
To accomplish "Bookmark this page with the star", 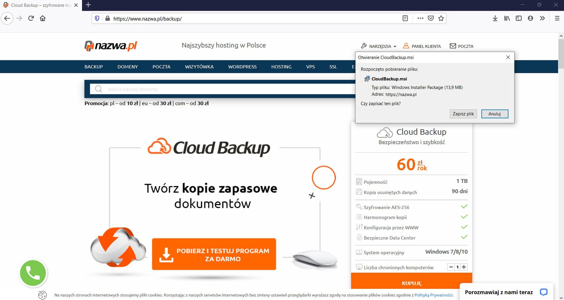I will (x=441, y=18).
